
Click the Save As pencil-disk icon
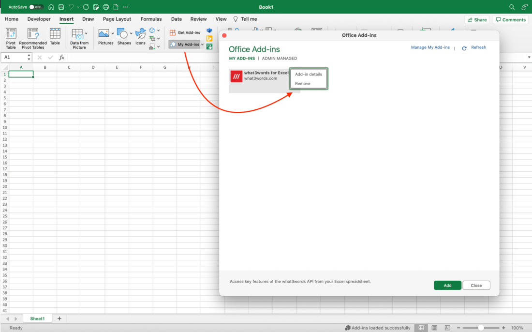pos(96,7)
